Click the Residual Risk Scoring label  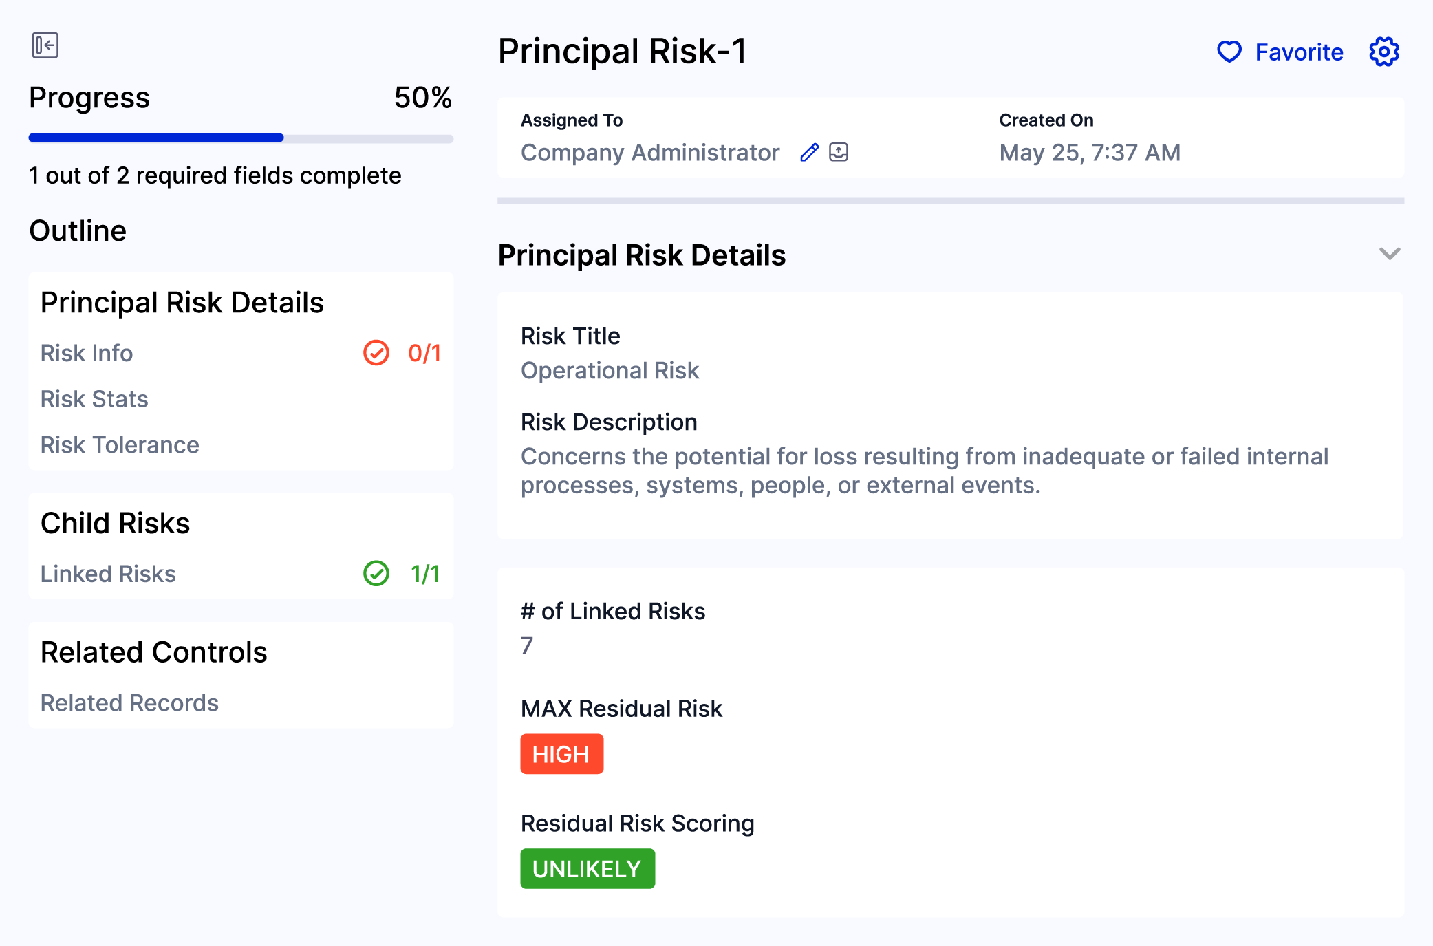coord(638,824)
